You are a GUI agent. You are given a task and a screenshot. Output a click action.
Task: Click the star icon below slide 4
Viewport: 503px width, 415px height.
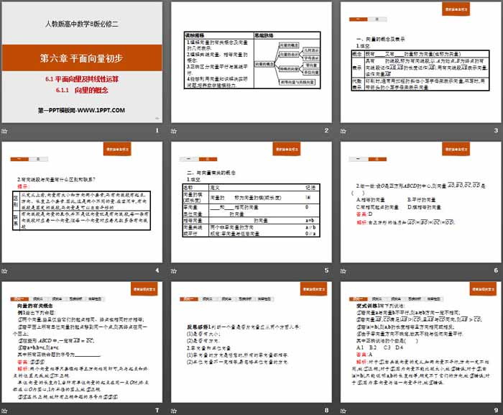coord(4,270)
